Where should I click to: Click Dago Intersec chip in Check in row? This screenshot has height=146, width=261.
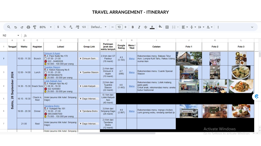pyautogui.click(x=89, y=99)
